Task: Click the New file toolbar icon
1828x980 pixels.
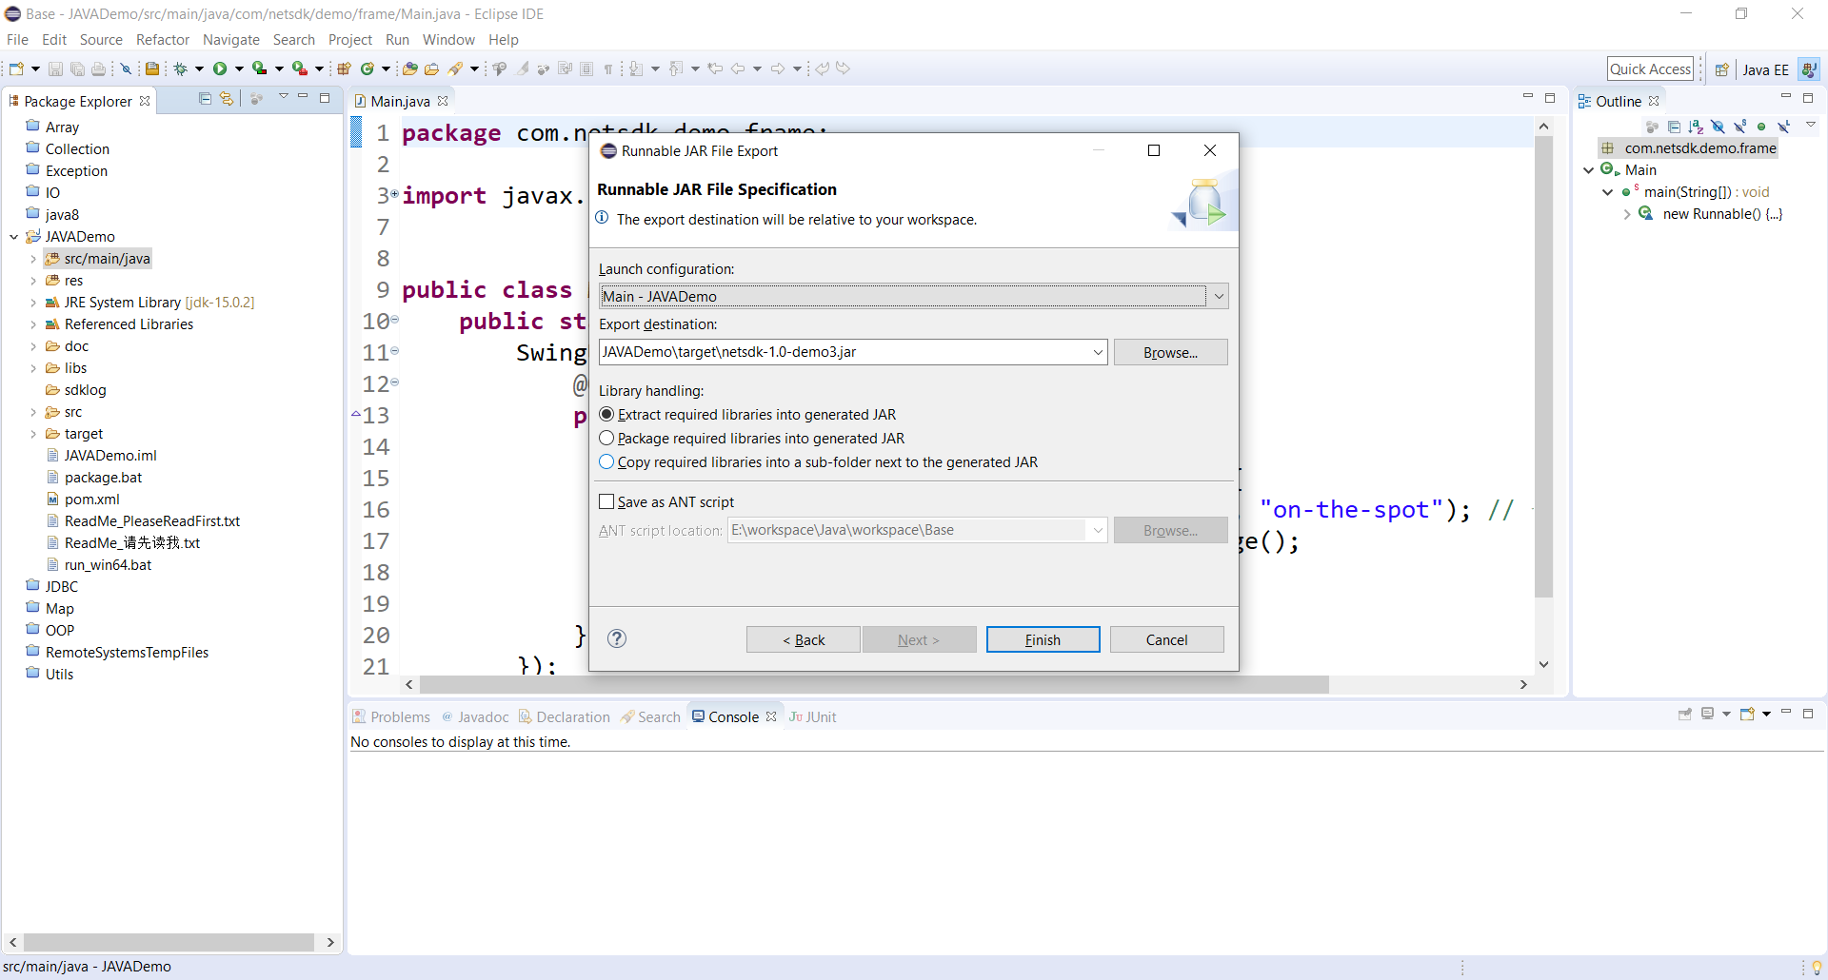Action: 16,69
